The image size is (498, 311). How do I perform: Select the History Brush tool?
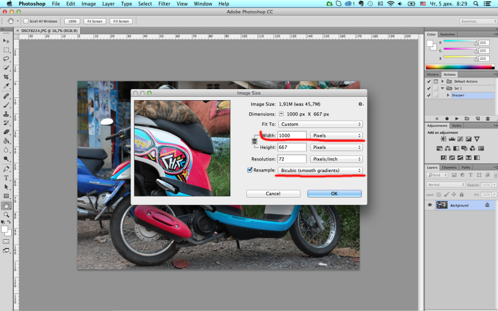click(6, 123)
